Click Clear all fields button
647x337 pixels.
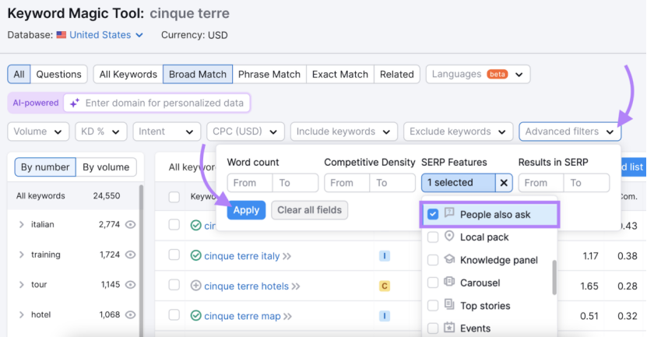pyautogui.click(x=310, y=210)
